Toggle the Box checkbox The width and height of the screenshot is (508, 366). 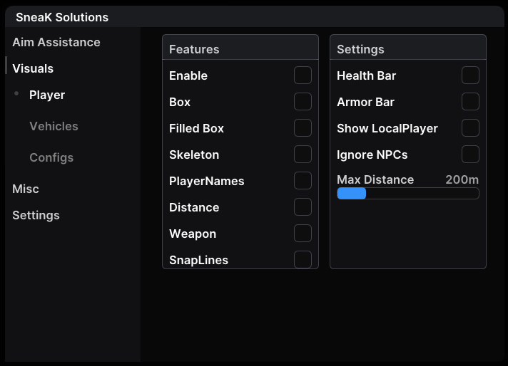click(x=303, y=102)
